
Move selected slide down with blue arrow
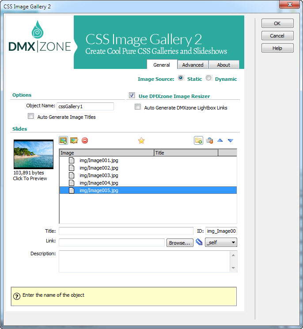231,140
